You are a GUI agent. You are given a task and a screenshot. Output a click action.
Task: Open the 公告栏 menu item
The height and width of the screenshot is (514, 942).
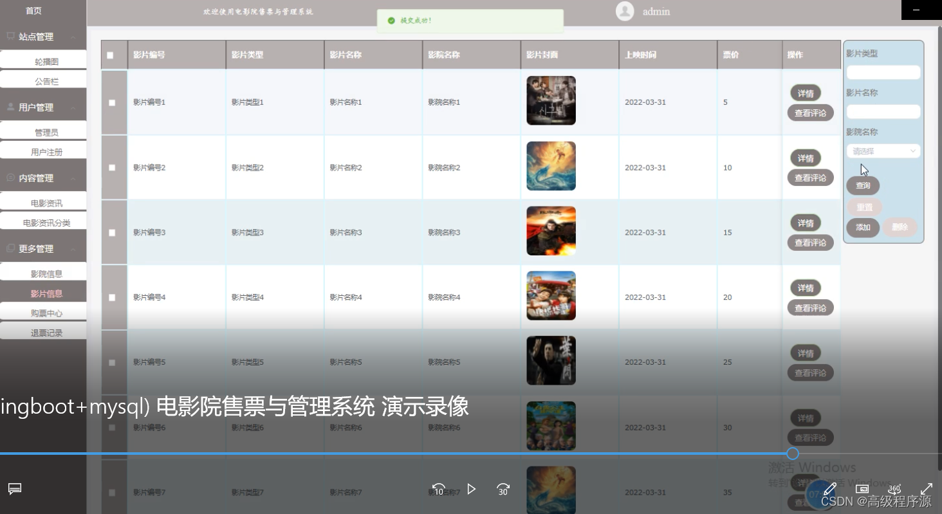[x=44, y=80]
